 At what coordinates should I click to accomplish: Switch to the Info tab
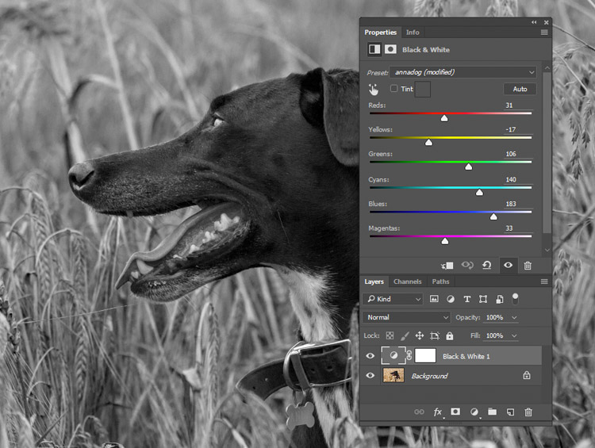[x=413, y=33]
